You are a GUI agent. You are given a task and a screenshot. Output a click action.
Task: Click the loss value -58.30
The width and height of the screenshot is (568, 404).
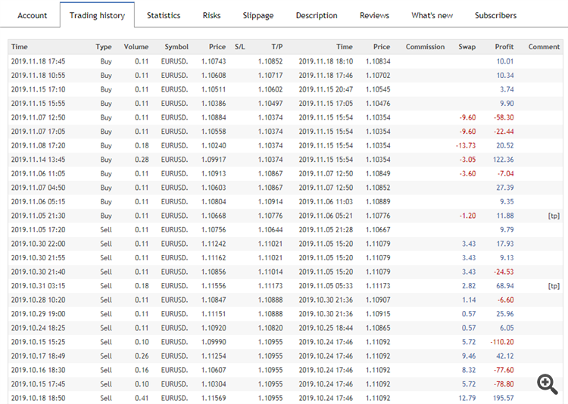point(504,118)
